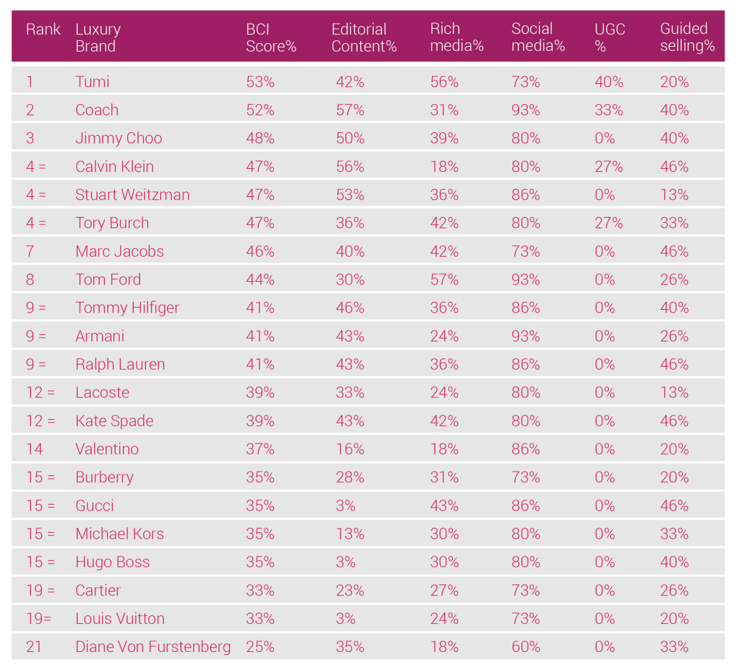
Task: Select Diane Von Furstenberg in the last row
Action: click(153, 647)
